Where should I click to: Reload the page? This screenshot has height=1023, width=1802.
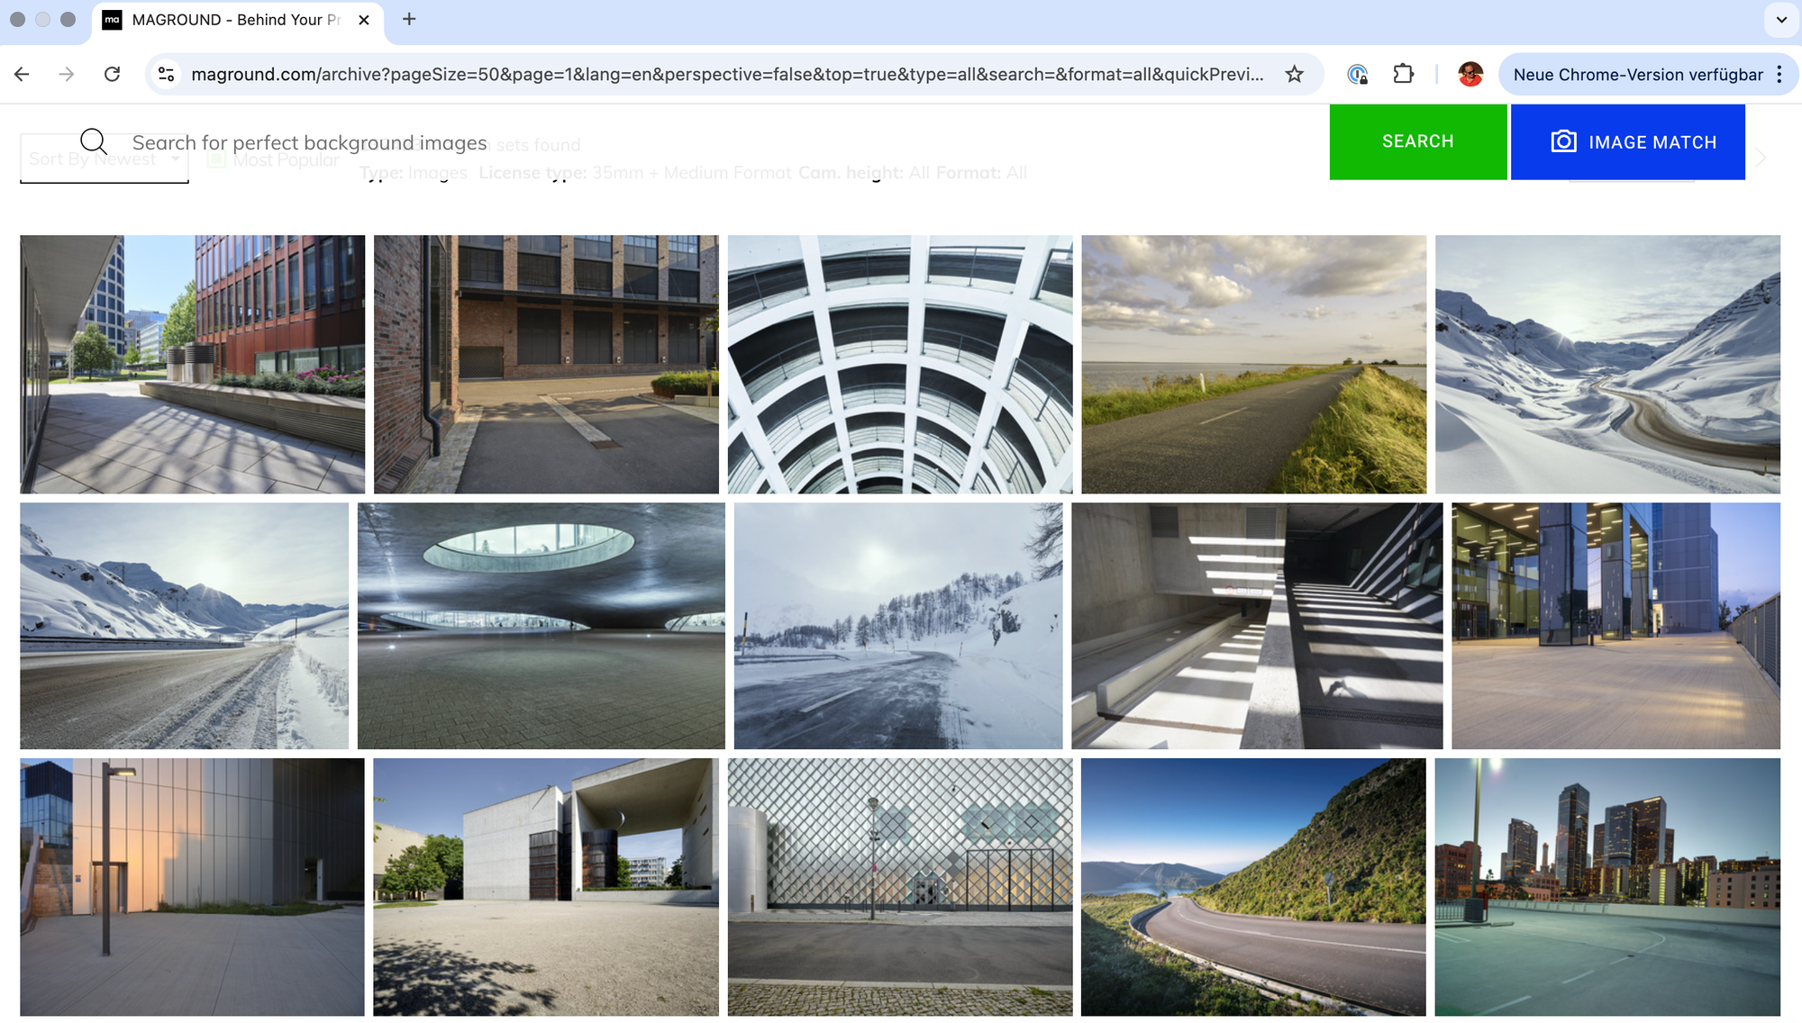[112, 74]
